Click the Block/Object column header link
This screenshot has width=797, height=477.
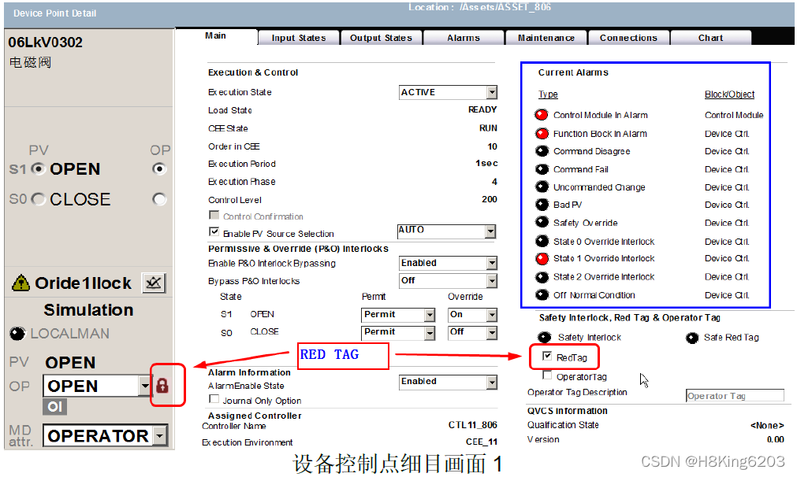click(729, 94)
